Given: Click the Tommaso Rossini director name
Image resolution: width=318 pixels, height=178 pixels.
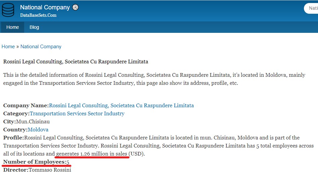Looking at the screenshot, I should point(50,170).
